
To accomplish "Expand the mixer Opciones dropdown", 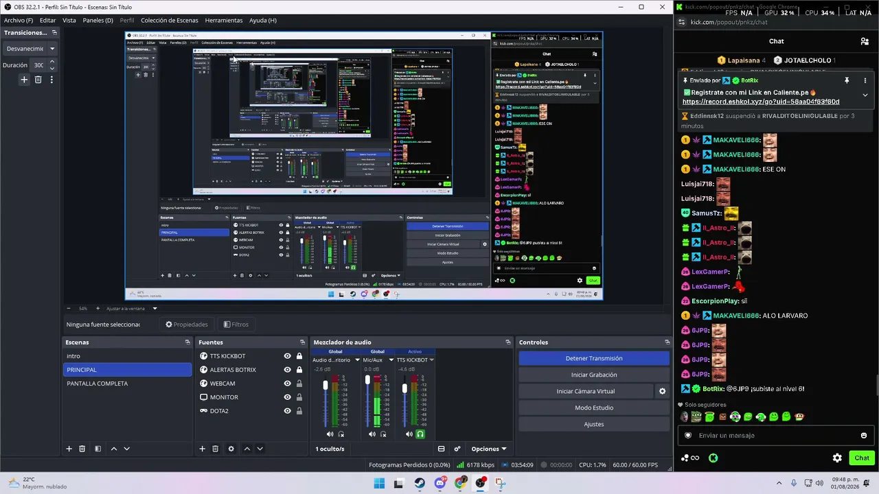I will [x=489, y=449].
